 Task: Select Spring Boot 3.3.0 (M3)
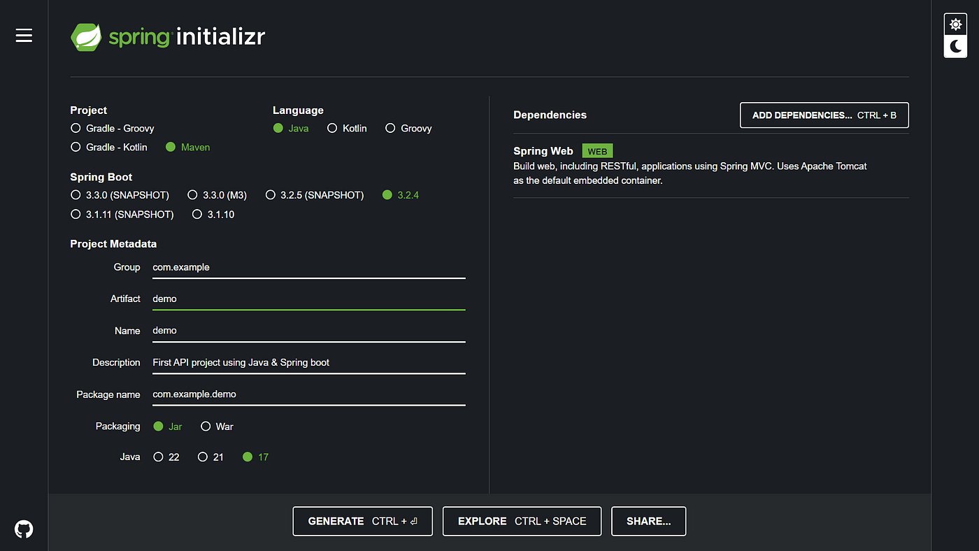(217, 195)
